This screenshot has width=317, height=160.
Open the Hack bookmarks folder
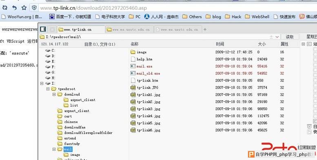(233, 17)
